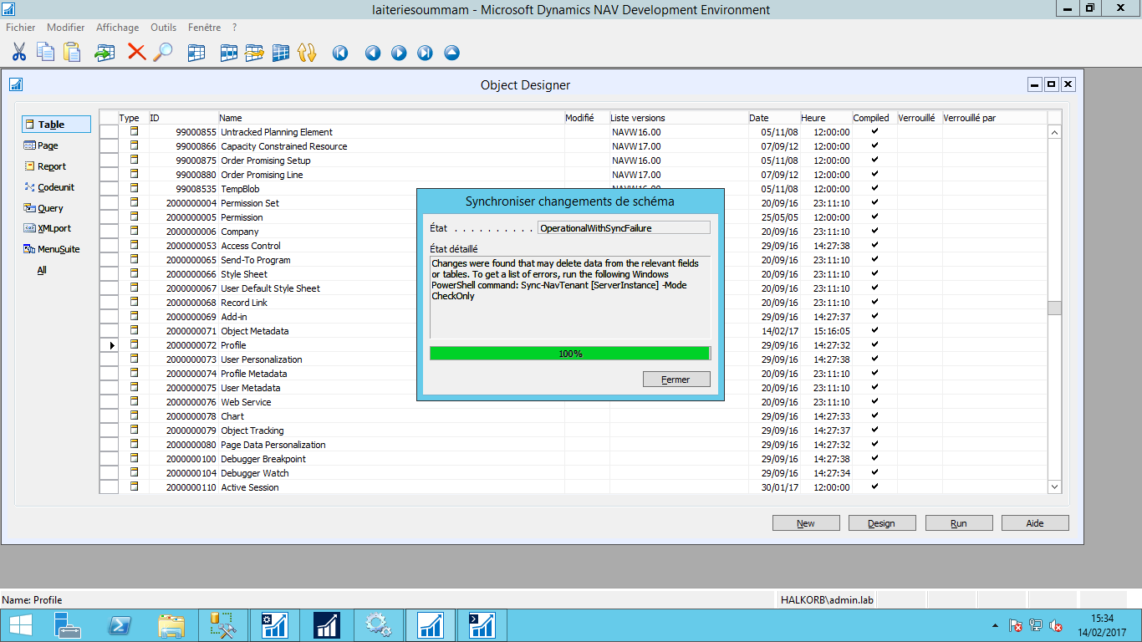Click row selector box for Access Control
Viewport: 1142px width, 642px height.
pos(109,246)
